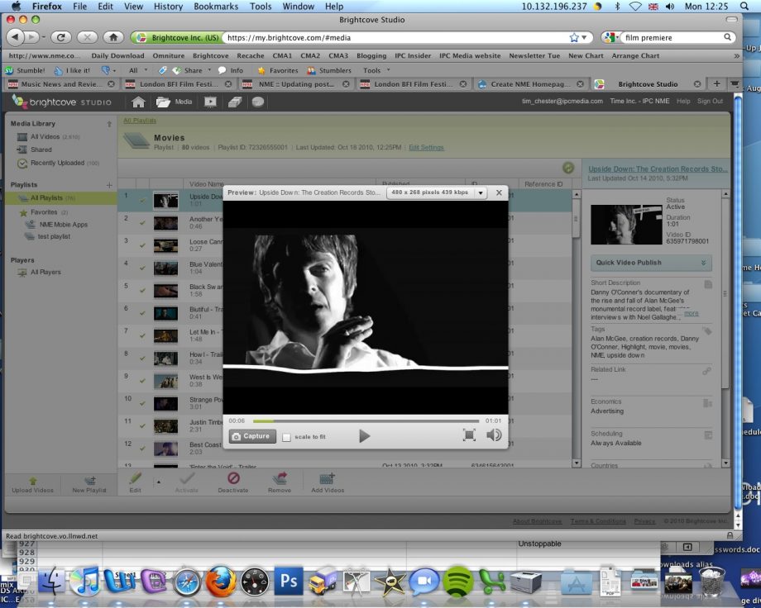This screenshot has height=608, width=761.
Task: Show more bookmarks with the chevron
Action: click(x=736, y=55)
